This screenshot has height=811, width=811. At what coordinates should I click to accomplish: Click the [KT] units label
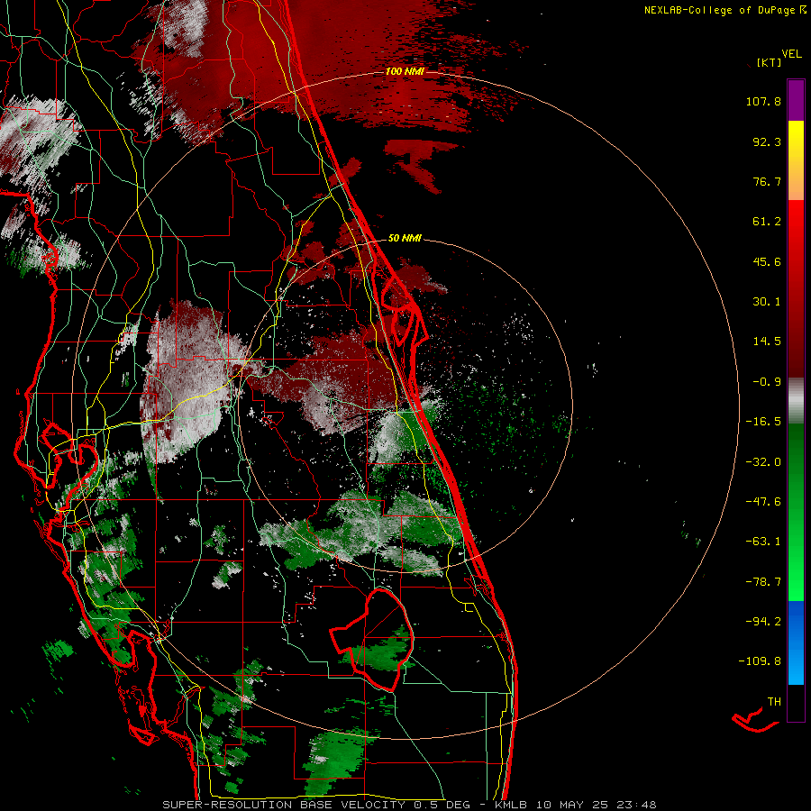[x=770, y=62]
